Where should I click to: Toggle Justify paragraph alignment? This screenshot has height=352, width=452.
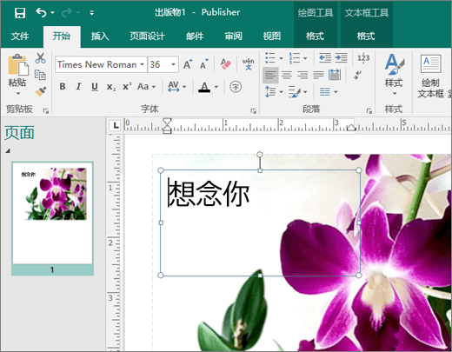[x=318, y=75]
